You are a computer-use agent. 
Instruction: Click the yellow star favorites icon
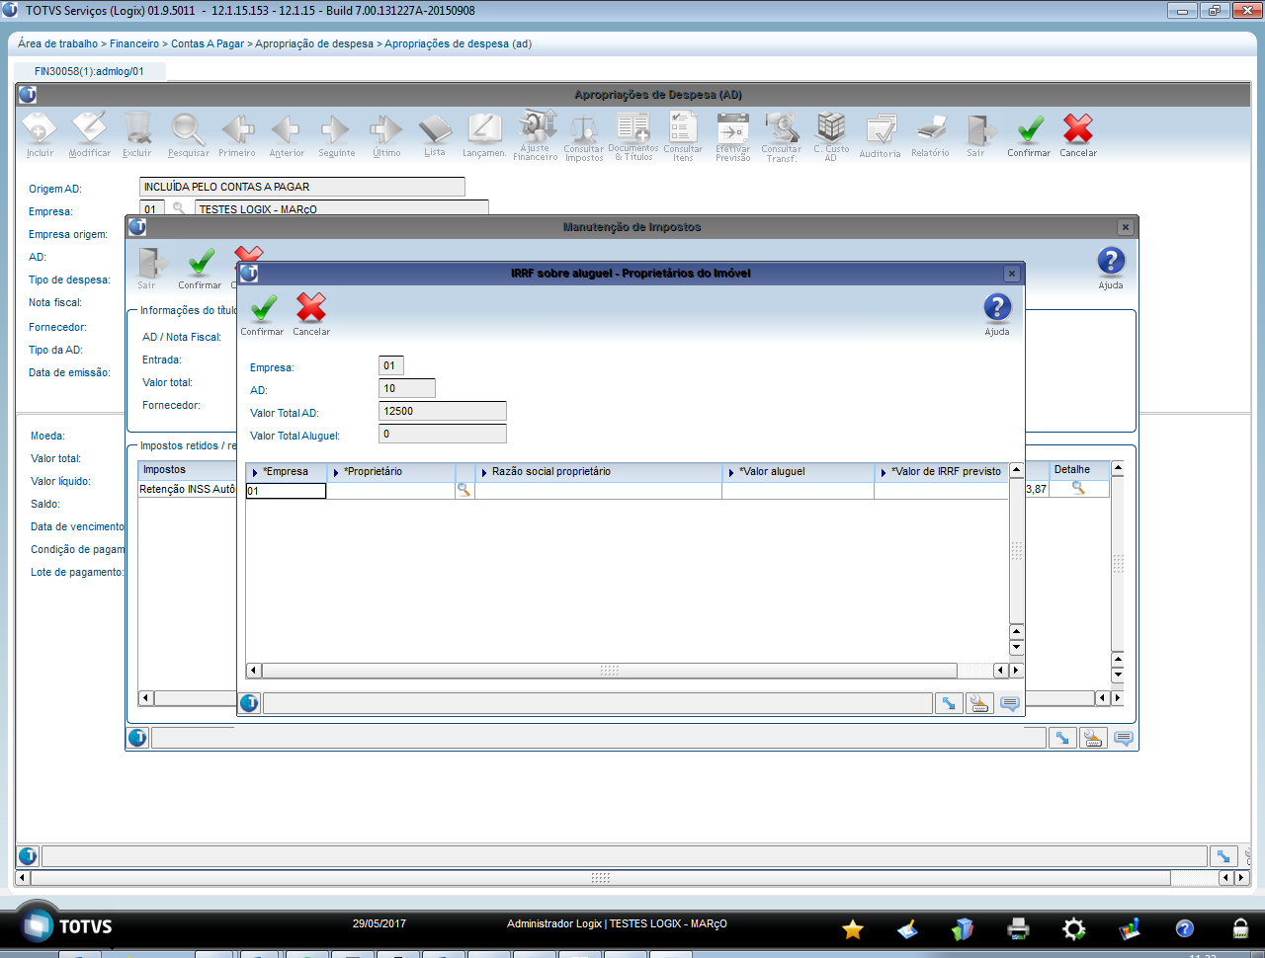[x=853, y=929]
